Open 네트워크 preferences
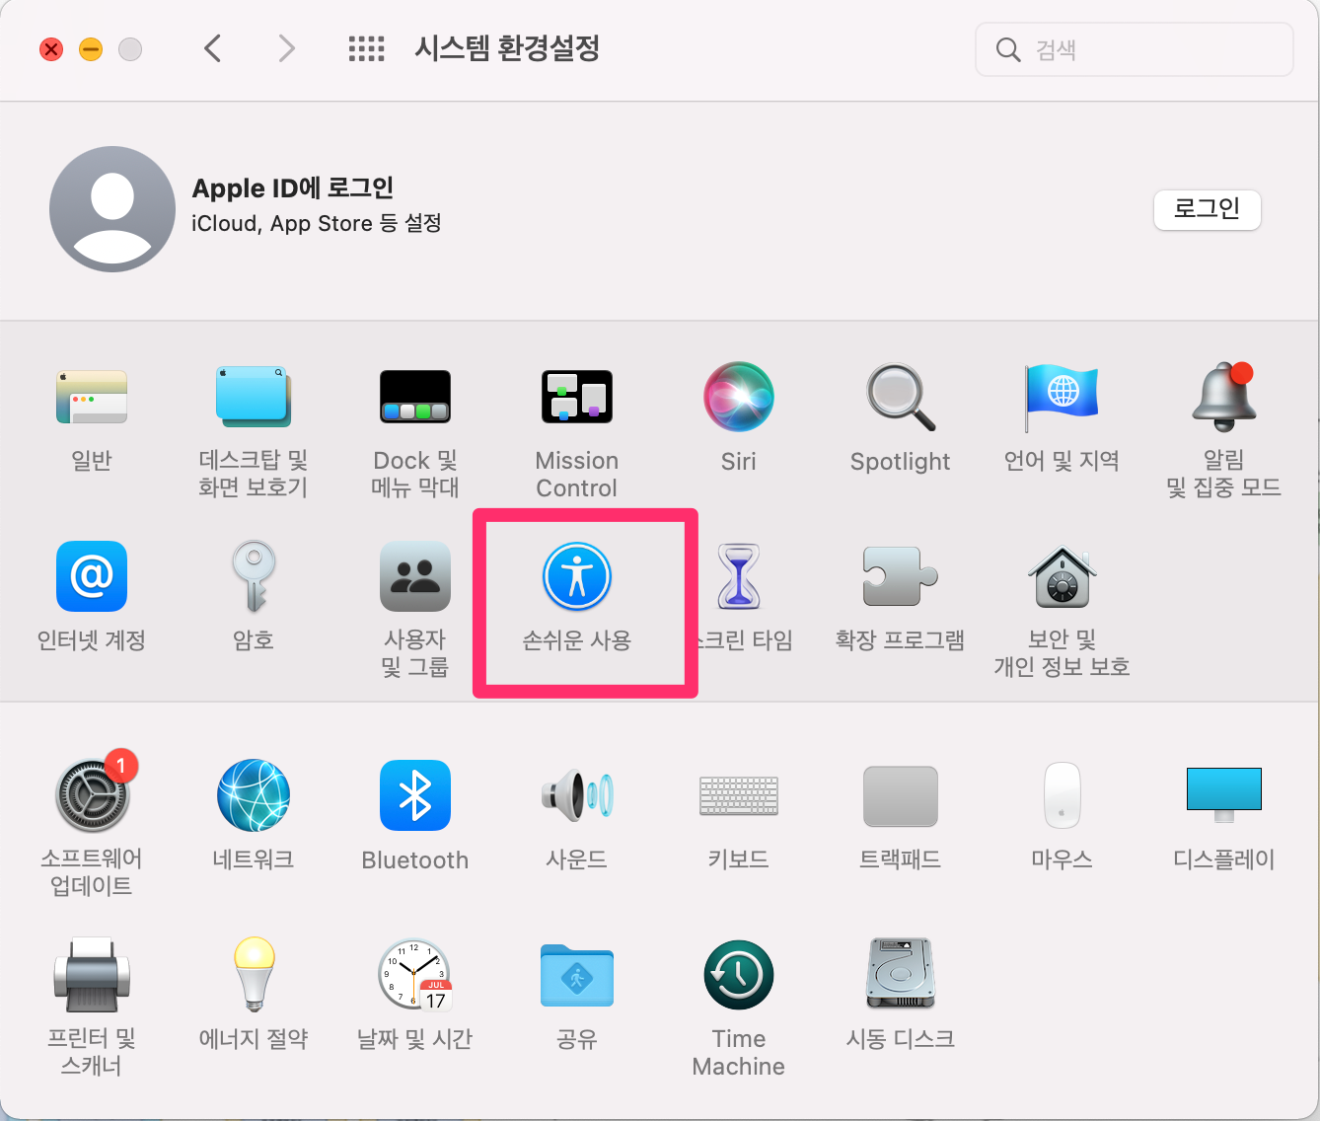Image resolution: width=1320 pixels, height=1121 pixels. 254,795
